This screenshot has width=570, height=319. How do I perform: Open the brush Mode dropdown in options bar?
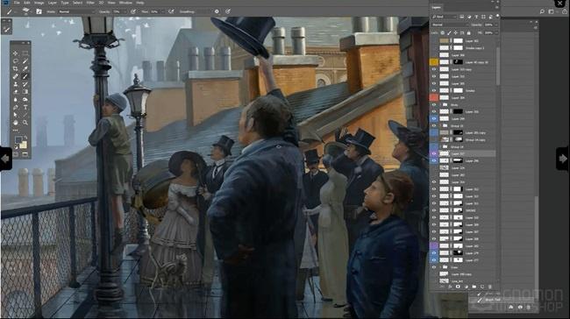77,11
